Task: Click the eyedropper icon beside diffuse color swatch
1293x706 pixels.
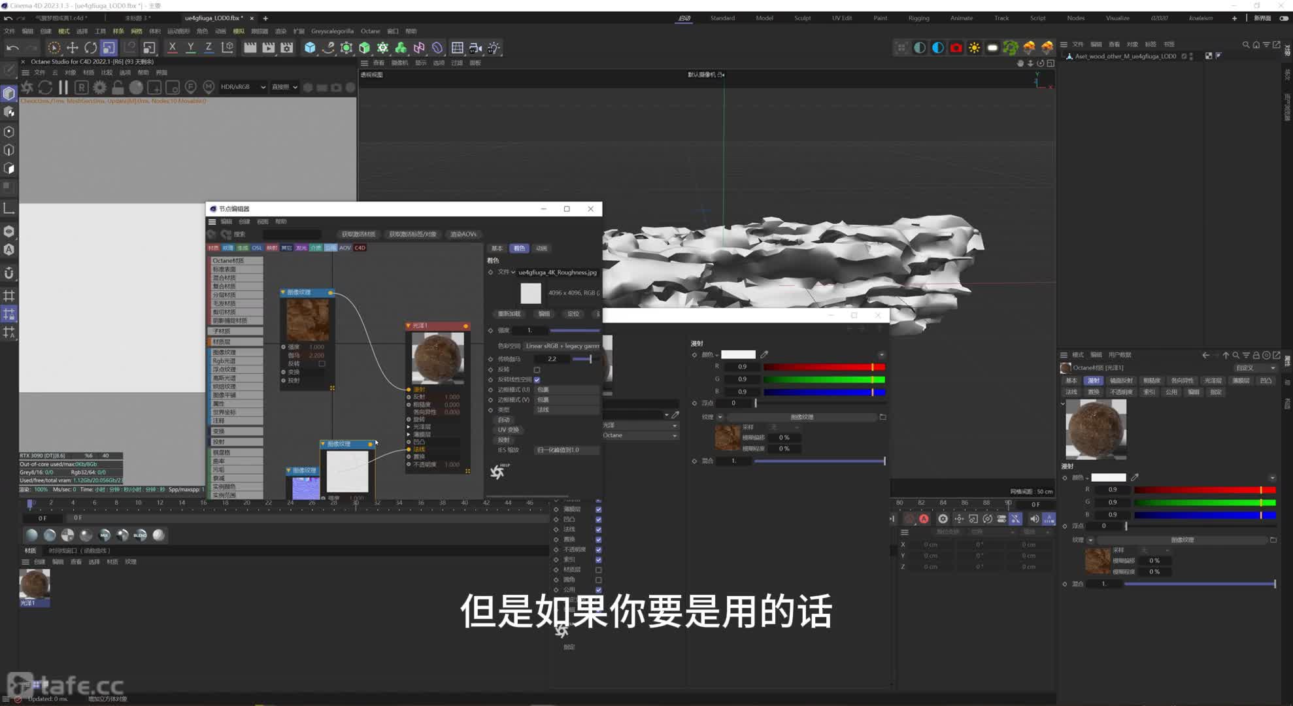Action: tap(1135, 477)
